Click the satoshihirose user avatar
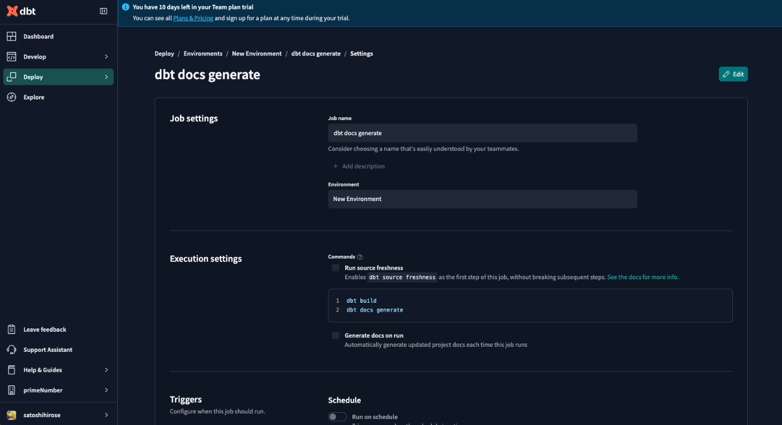 click(x=11, y=415)
